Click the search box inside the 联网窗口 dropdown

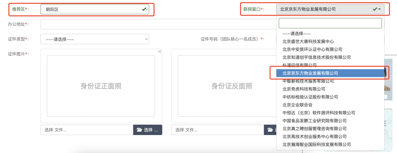330,23
